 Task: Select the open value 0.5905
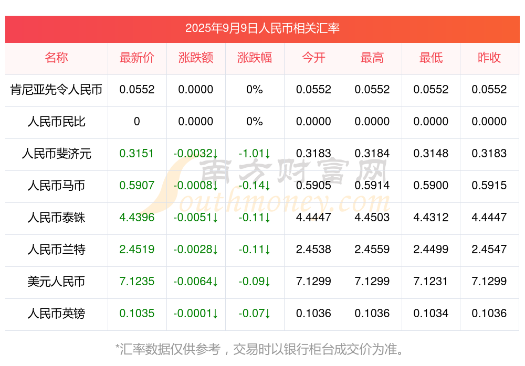(x=313, y=185)
